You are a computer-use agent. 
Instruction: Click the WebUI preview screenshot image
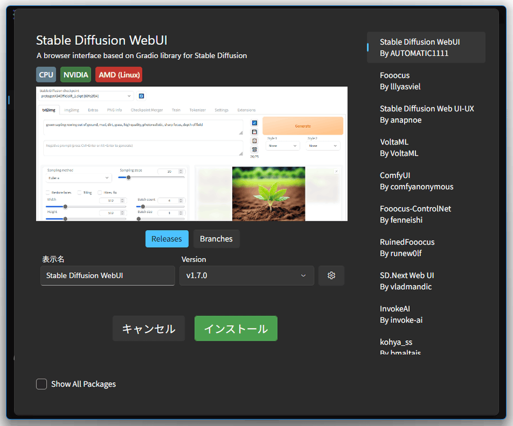coord(192,154)
